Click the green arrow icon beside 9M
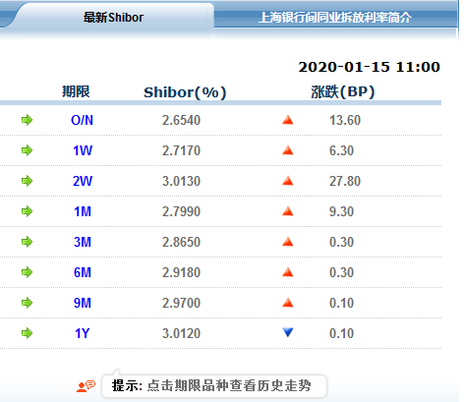The image size is (464, 402). pos(28,303)
